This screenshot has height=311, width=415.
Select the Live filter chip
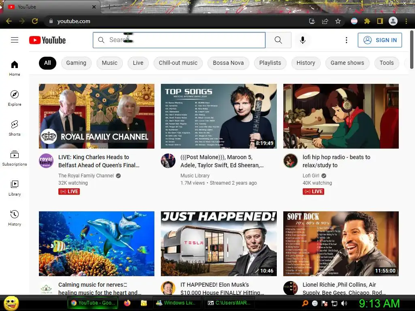pos(138,63)
